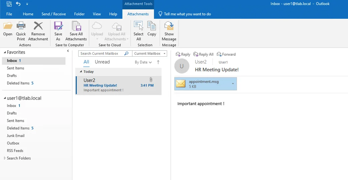
Task: Click the User2 avatar circle
Action: (182, 66)
